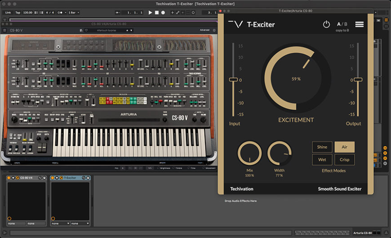Open the CS-80 V settings gear icon

(214, 30)
